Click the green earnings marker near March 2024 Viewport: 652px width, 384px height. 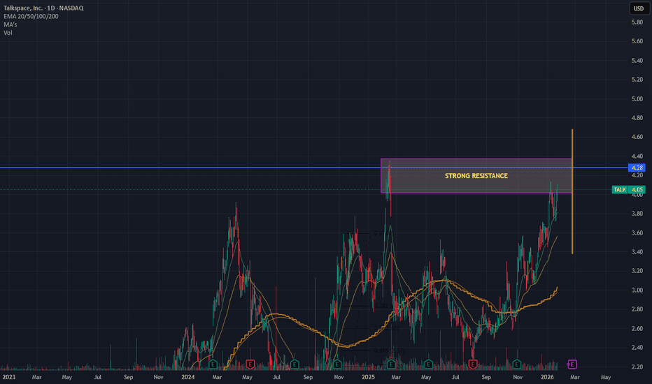tap(214, 364)
